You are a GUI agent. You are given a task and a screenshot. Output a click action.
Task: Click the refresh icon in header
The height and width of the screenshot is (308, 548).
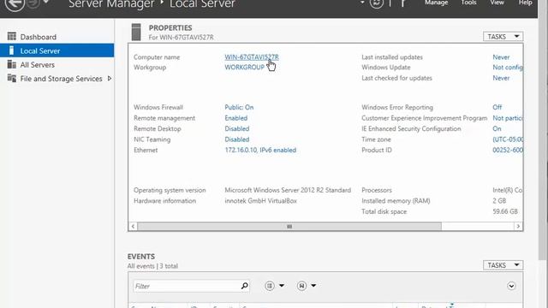tap(377, 3)
